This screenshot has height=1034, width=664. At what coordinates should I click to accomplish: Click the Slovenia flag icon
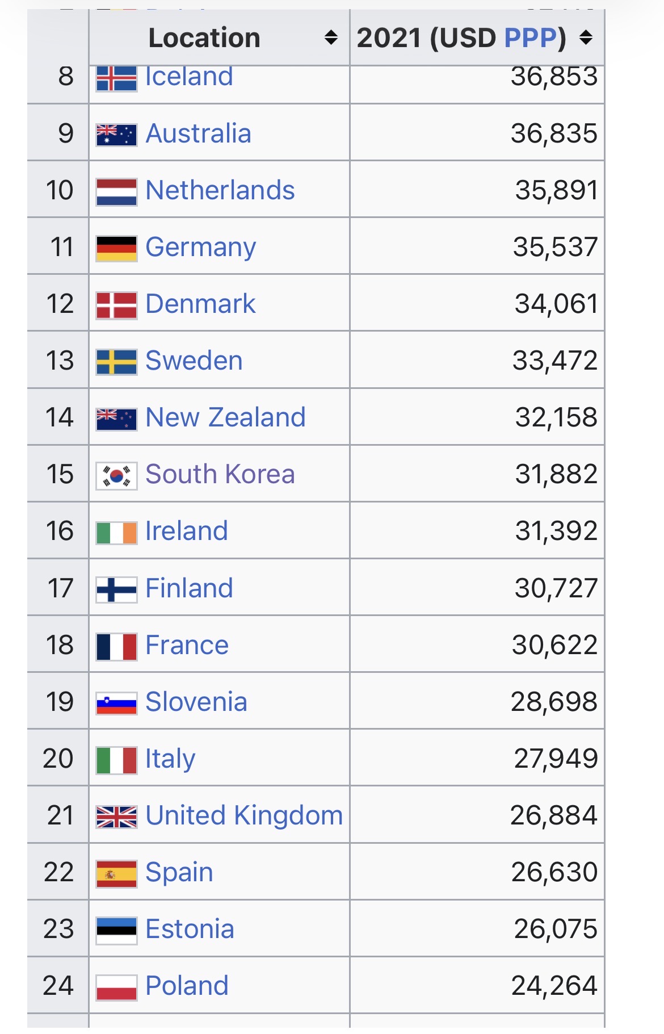(116, 703)
